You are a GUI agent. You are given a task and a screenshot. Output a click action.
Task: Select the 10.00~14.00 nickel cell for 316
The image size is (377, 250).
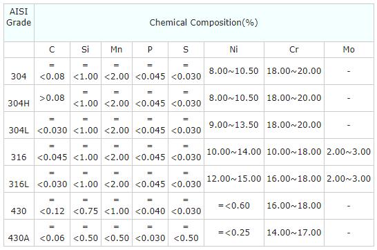[233, 152]
